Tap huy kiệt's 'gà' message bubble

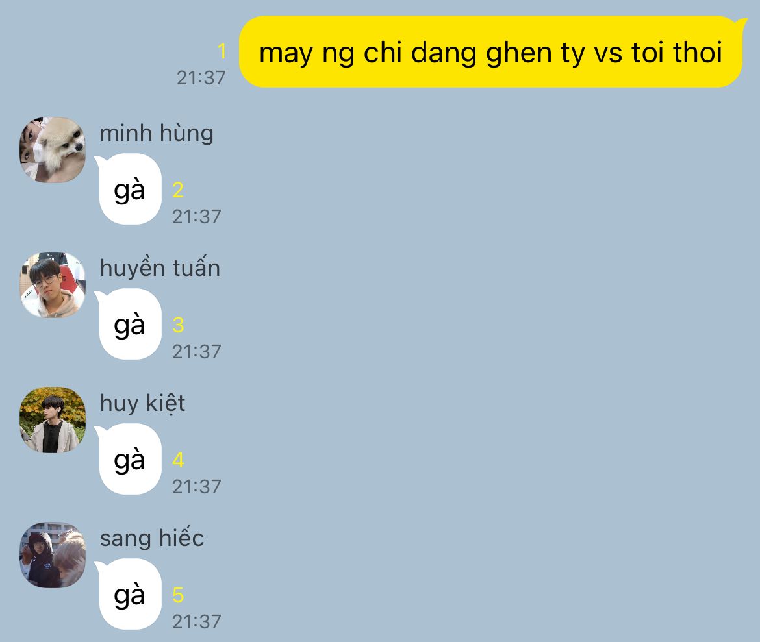pos(129,460)
